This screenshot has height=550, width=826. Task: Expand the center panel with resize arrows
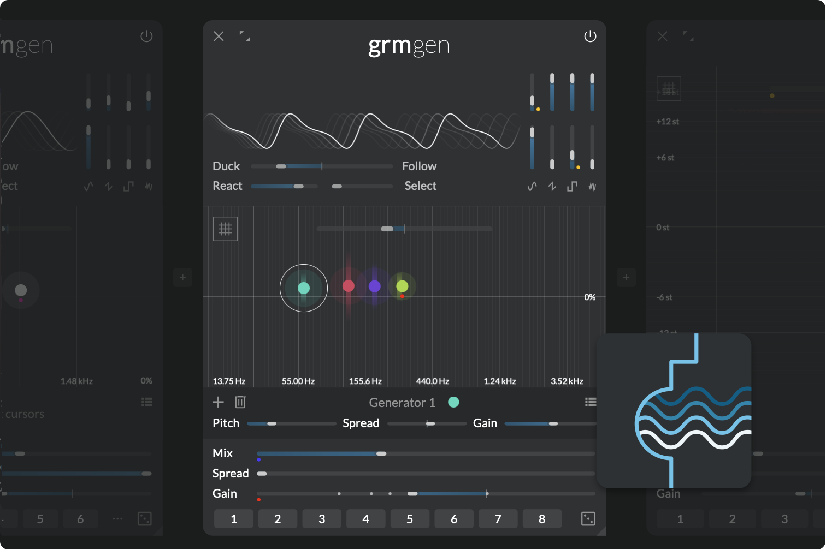[x=245, y=37]
